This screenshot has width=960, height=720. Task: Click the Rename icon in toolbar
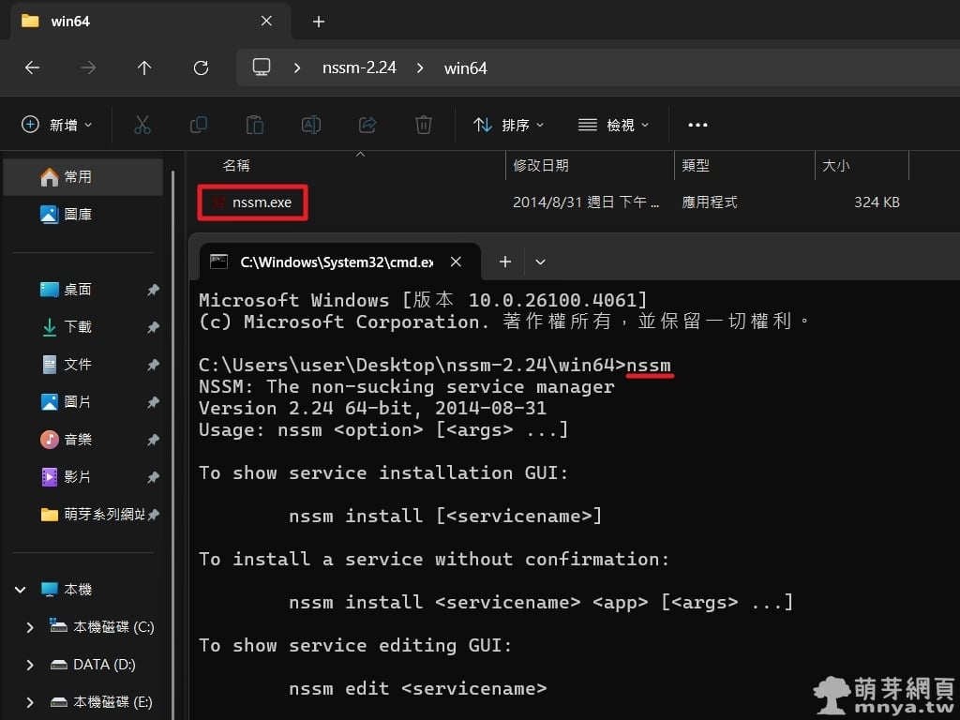310,125
